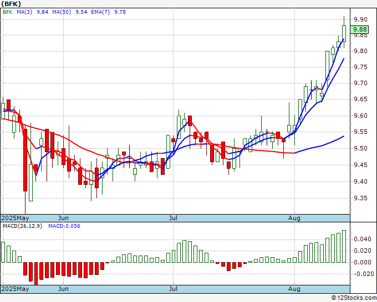The image size is (377, 302).
Task: Click the 0.040 MACD axis label
Action: [x=363, y=239]
